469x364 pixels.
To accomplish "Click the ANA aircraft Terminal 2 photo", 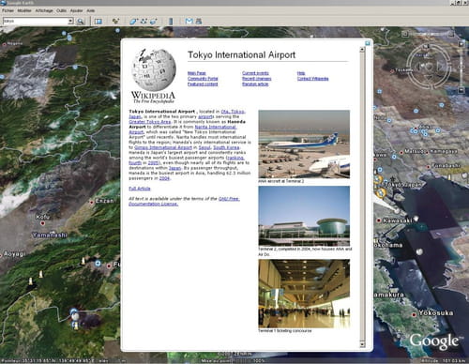I will pos(304,144).
